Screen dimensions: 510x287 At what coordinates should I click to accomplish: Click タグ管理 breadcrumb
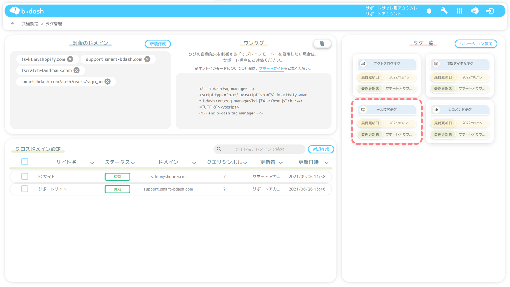[54, 24]
